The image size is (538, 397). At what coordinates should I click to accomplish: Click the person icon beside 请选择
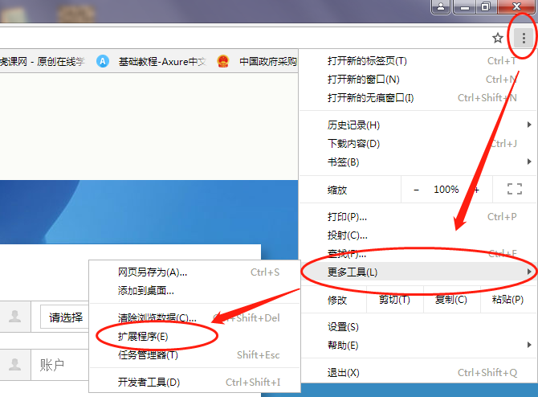[14, 317]
